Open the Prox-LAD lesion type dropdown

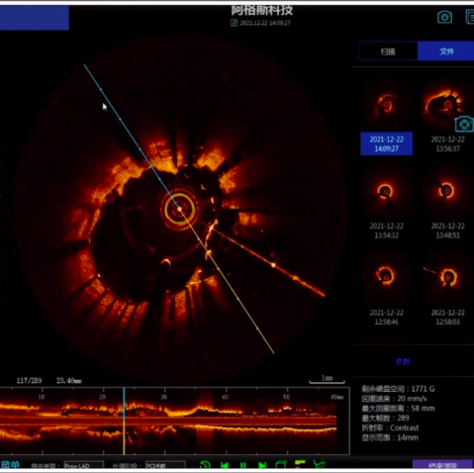click(x=84, y=465)
